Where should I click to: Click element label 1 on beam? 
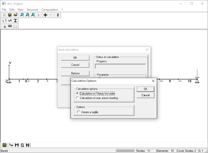coord(19,81)
